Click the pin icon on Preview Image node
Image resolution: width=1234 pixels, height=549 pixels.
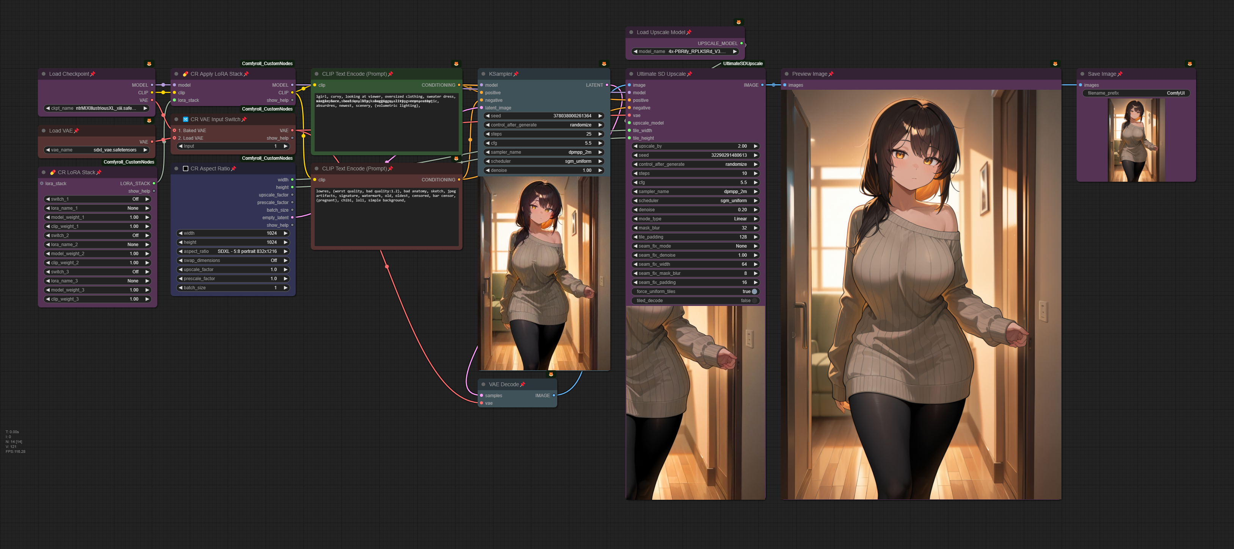coord(831,74)
